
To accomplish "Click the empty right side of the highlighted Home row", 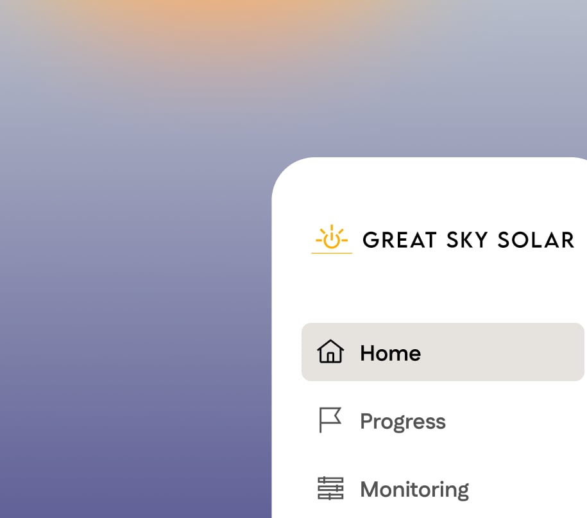I will tap(526, 352).
